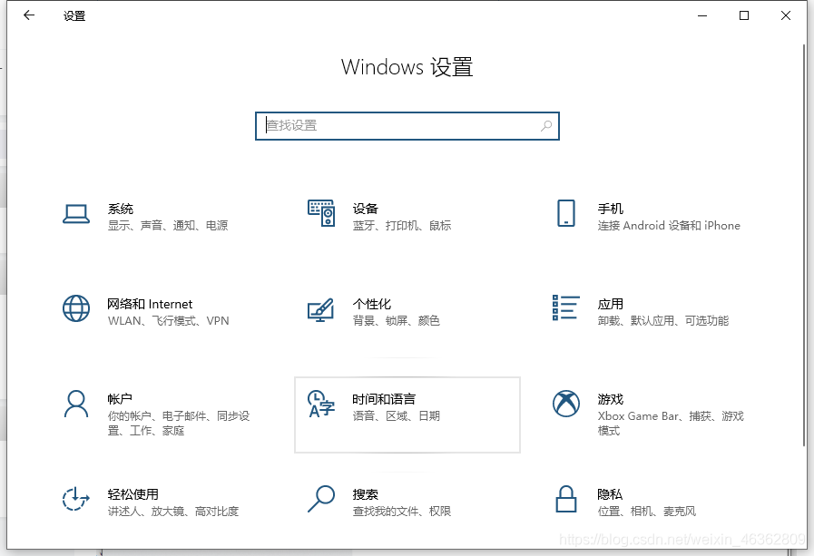Open the 轻松使用 settings heading
The height and width of the screenshot is (556, 814).
[133, 494]
